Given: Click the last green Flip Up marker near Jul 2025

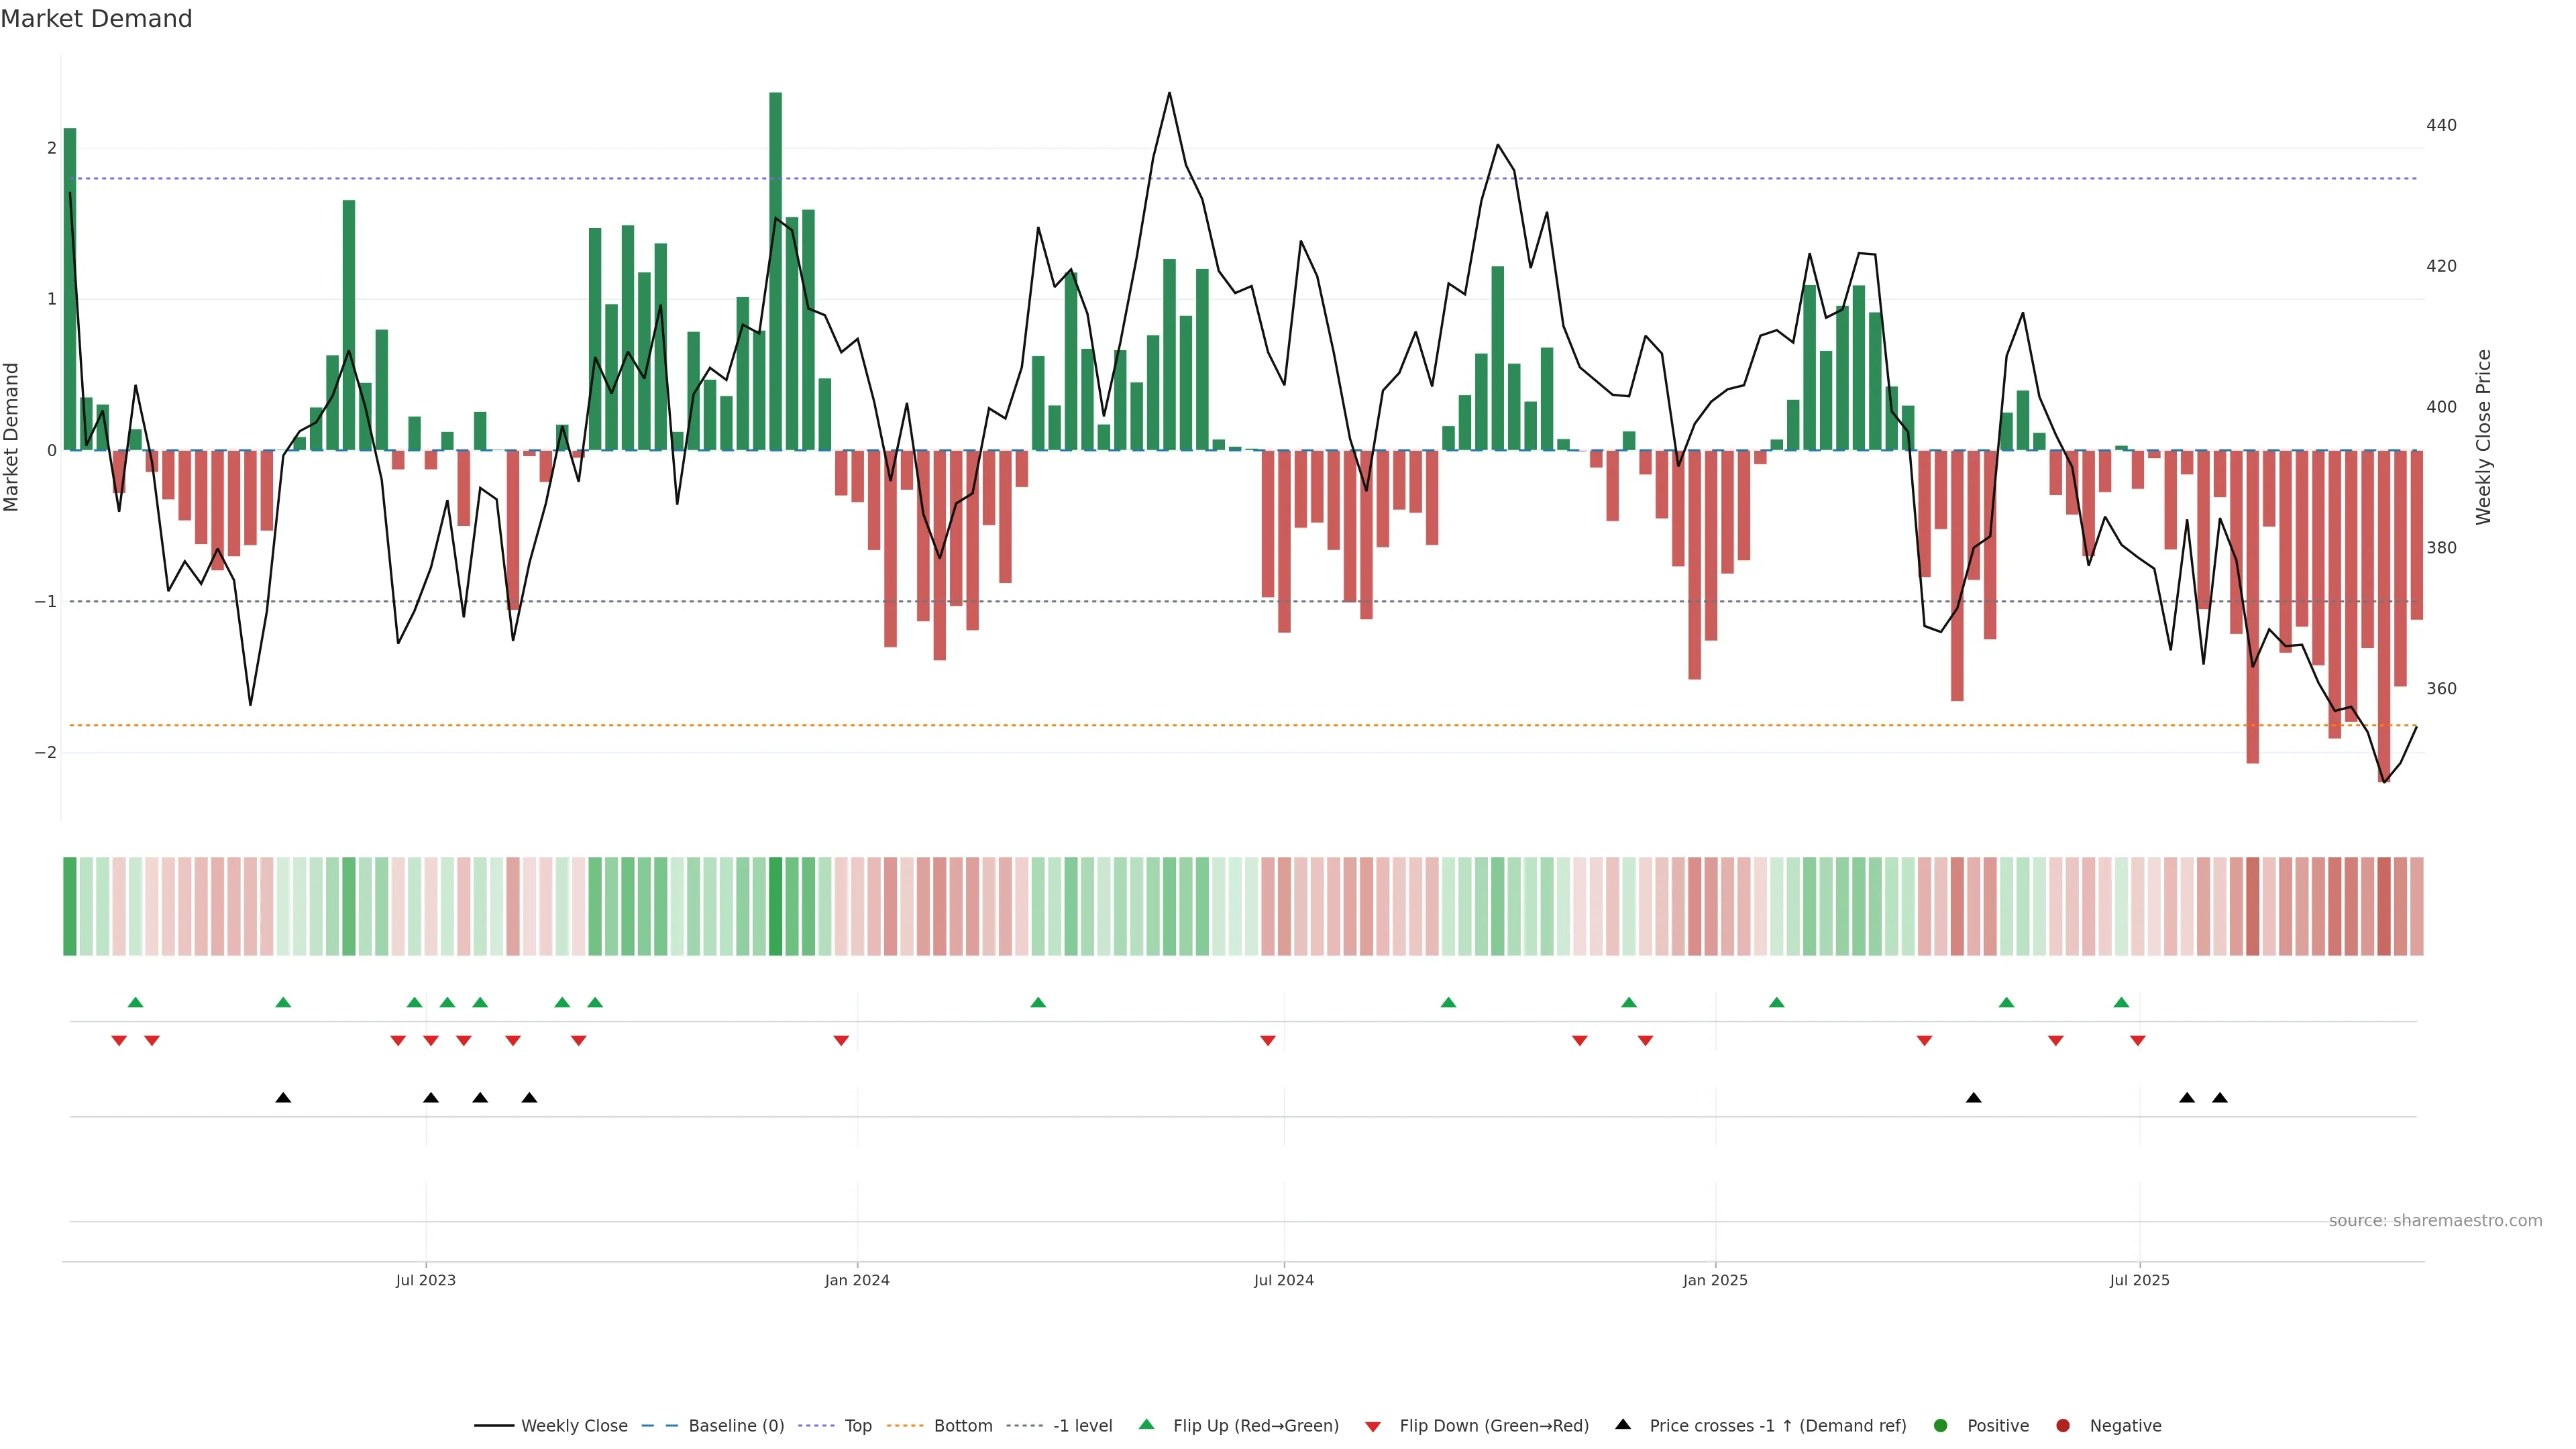Looking at the screenshot, I should 2121,1002.
